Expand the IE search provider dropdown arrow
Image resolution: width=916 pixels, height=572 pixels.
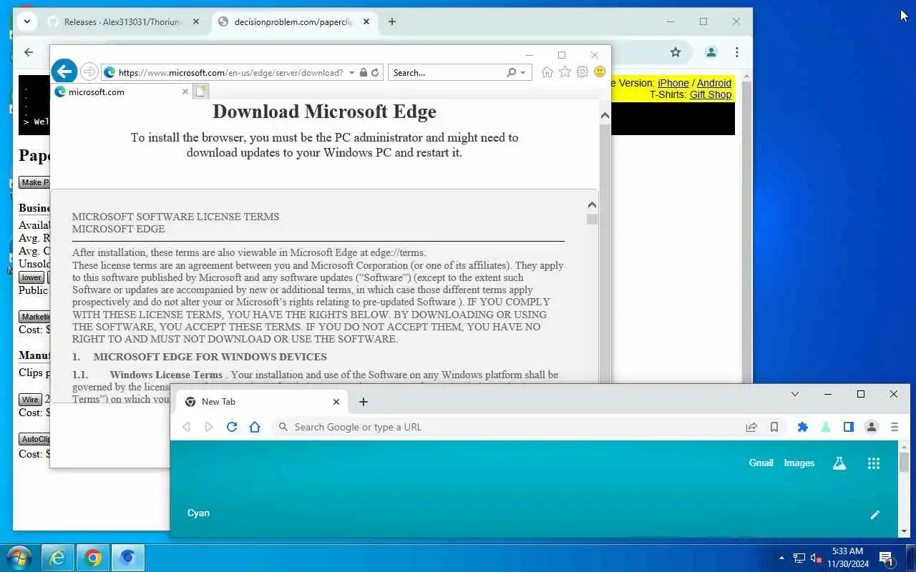click(x=523, y=72)
